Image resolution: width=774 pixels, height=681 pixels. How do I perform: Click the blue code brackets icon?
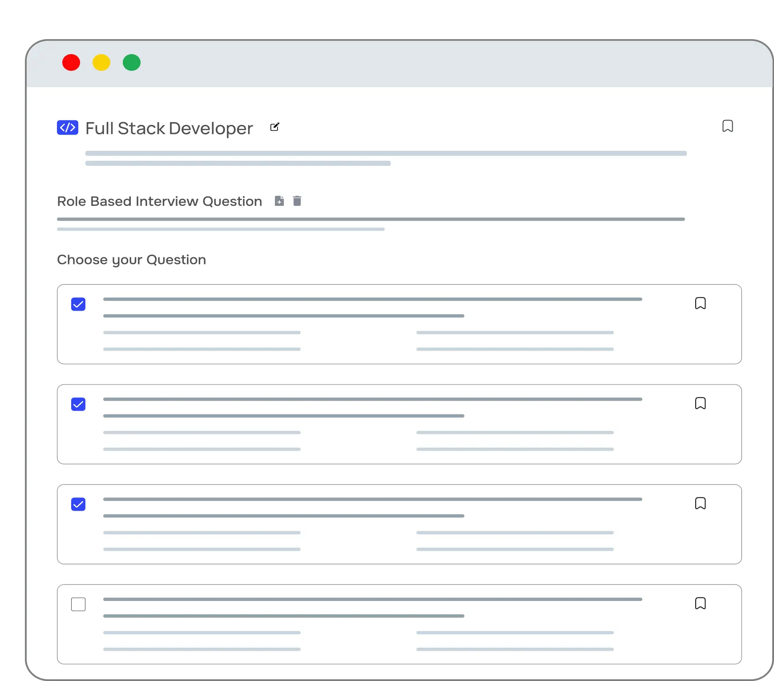click(x=68, y=128)
